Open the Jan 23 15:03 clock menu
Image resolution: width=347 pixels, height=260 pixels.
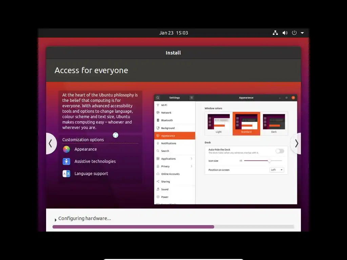(x=173, y=33)
